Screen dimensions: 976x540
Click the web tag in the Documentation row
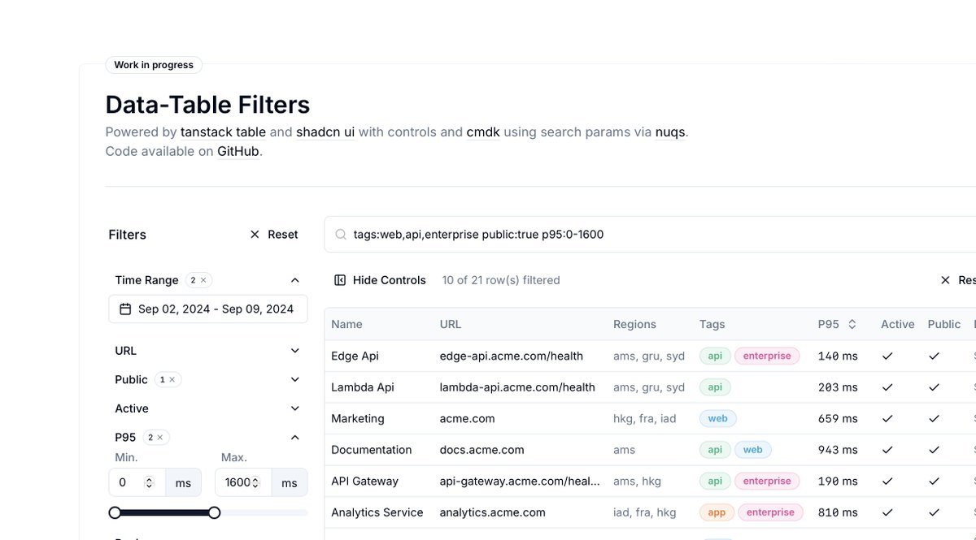pyautogui.click(x=753, y=450)
